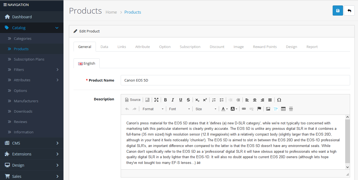Switch to the Report tab

312,47
